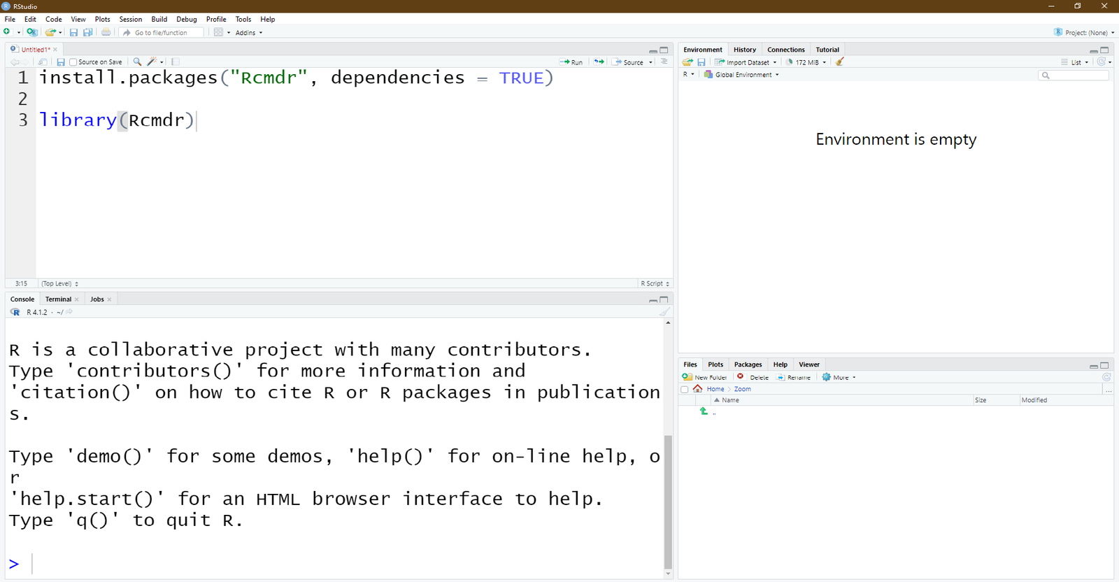Open the Session menu
Viewport: 1119px width, 582px height.
click(x=130, y=19)
